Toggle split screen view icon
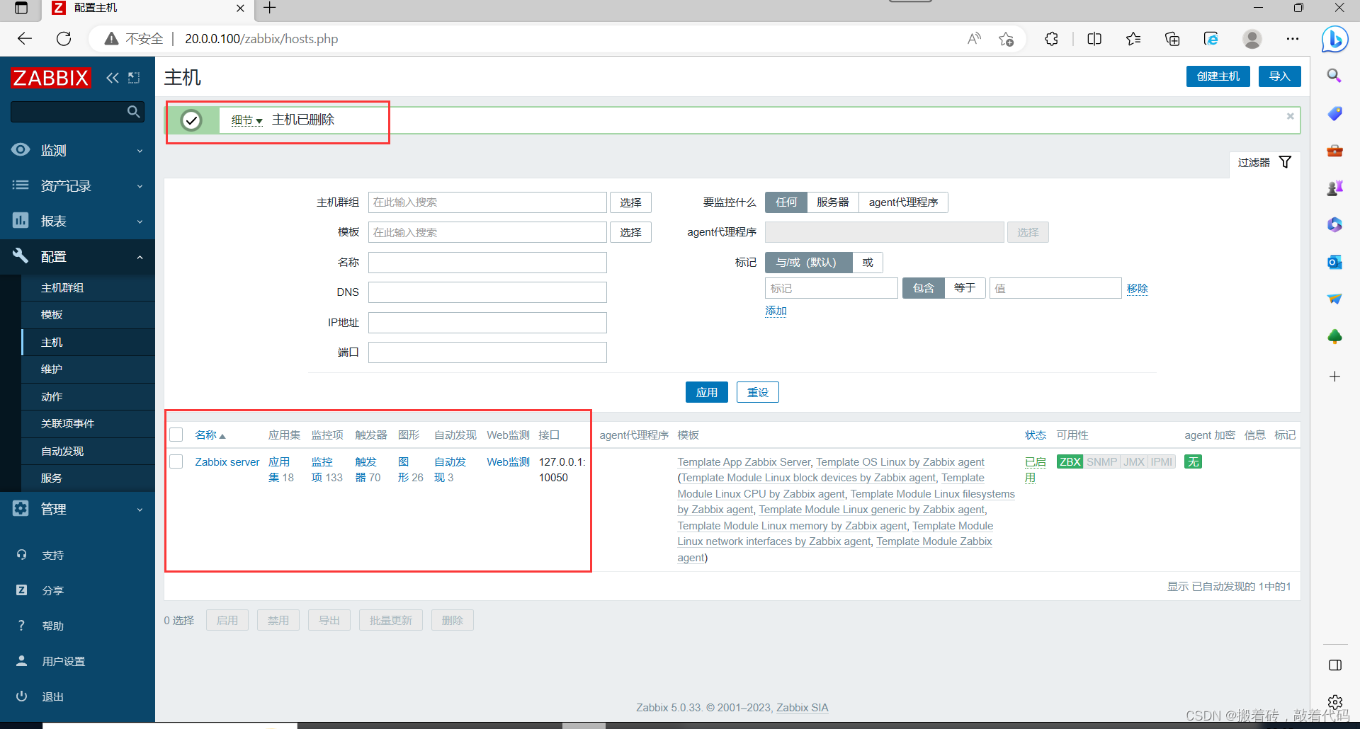The image size is (1360, 729). point(1094,39)
